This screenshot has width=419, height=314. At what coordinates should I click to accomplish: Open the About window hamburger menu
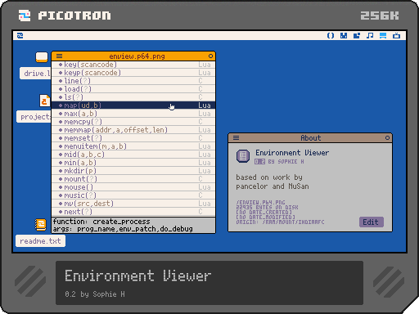(x=236, y=138)
